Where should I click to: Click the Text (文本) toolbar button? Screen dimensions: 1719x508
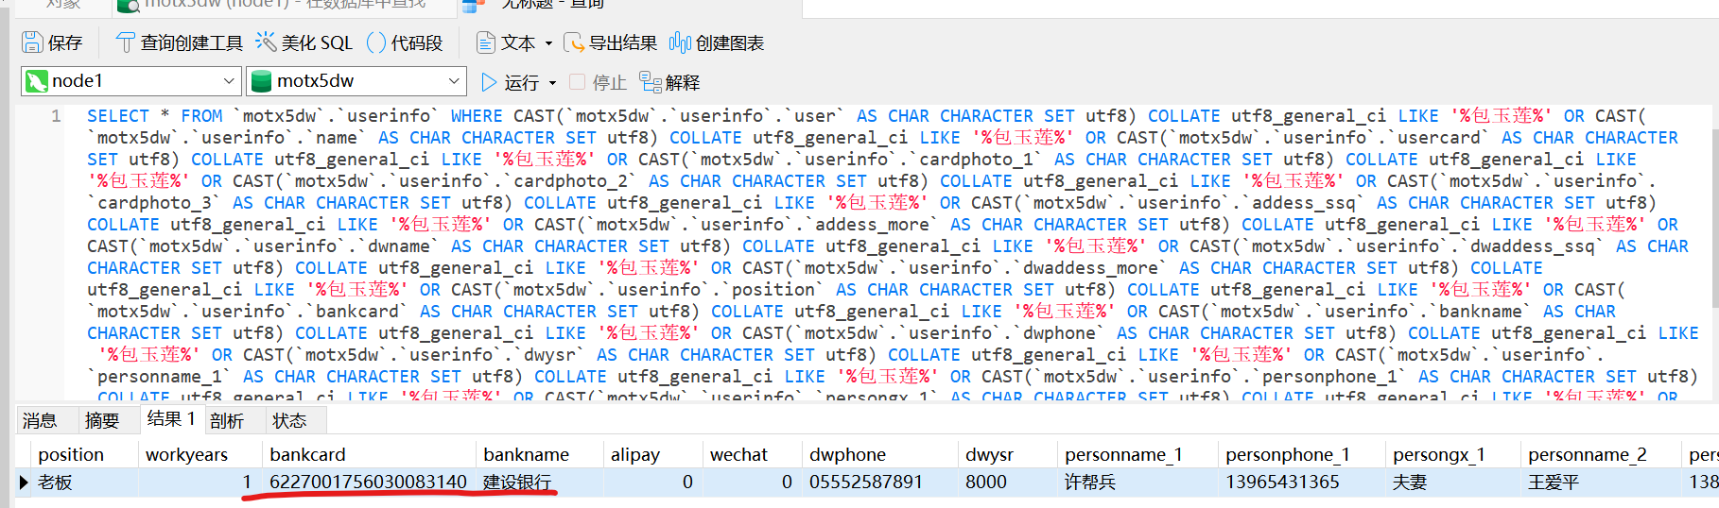(x=506, y=42)
